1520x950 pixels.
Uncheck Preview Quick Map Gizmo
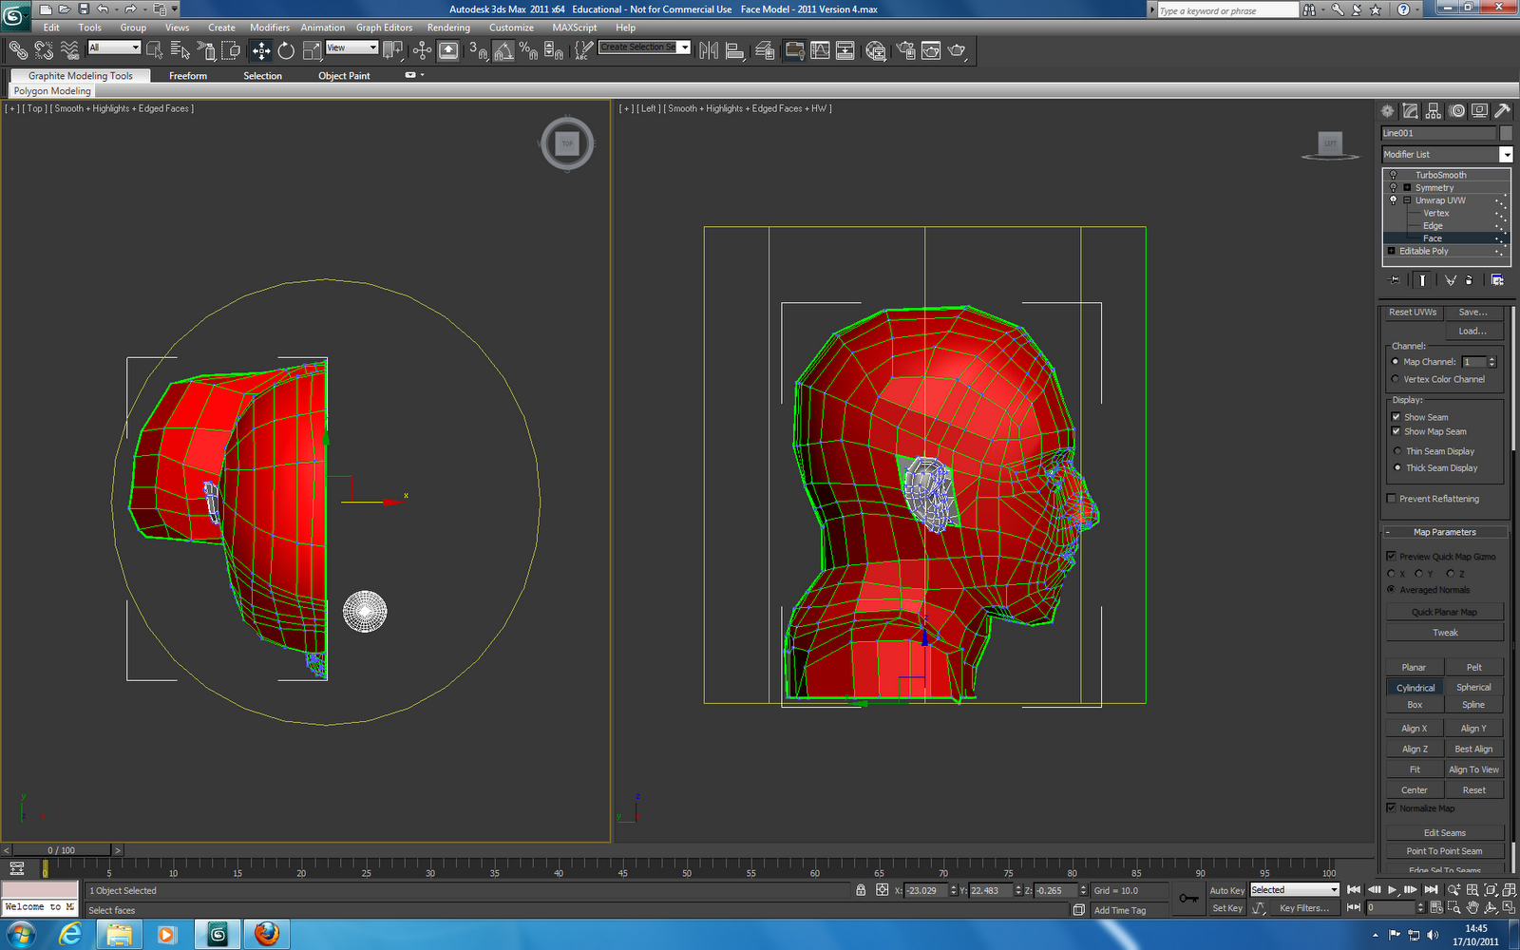point(1391,556)
